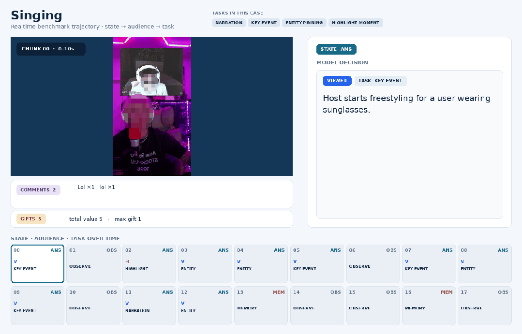Open chunk 15 observe card
The image size is (522, 334).
click(x=373, y=305)
